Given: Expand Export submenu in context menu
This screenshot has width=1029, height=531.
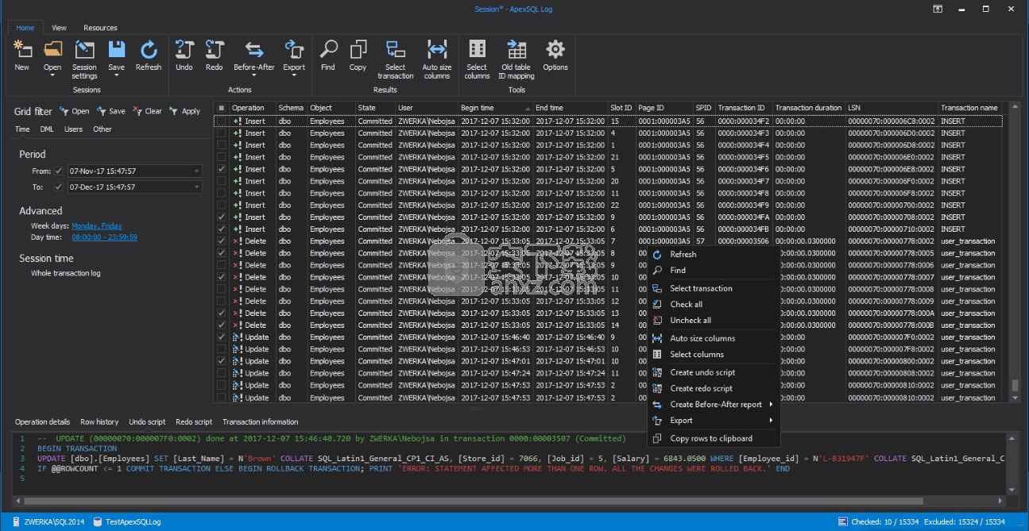Looking at the screenshot, I should [x=771, y=421].
